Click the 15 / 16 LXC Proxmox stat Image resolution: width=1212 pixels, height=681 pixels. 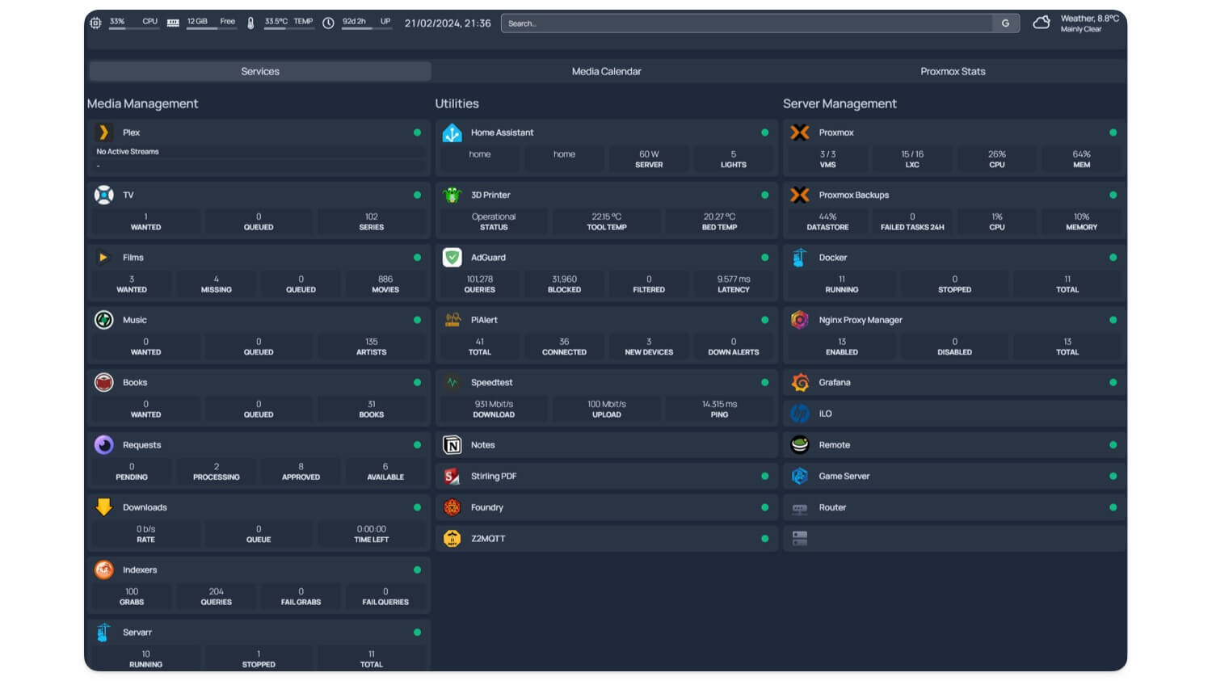[x=912, y=159]
